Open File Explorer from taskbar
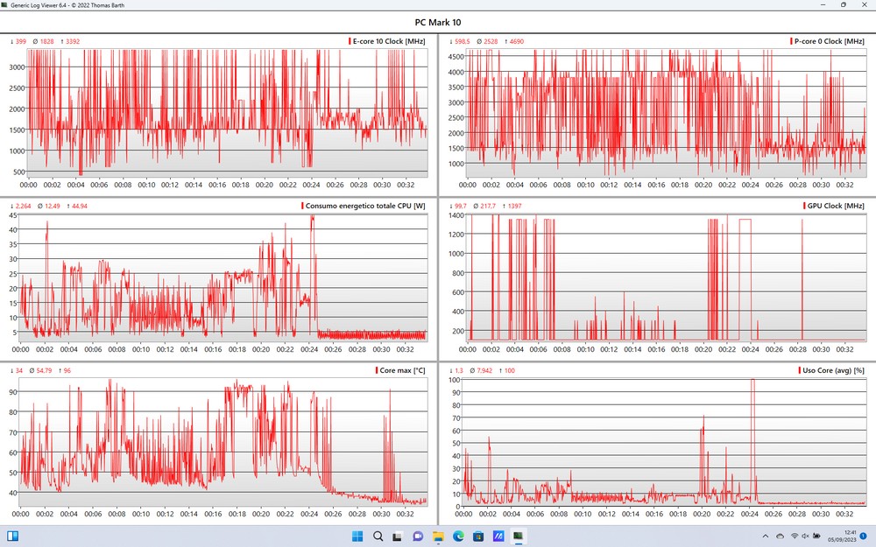The height and width of the screenshot is (547, 876). 438,536
